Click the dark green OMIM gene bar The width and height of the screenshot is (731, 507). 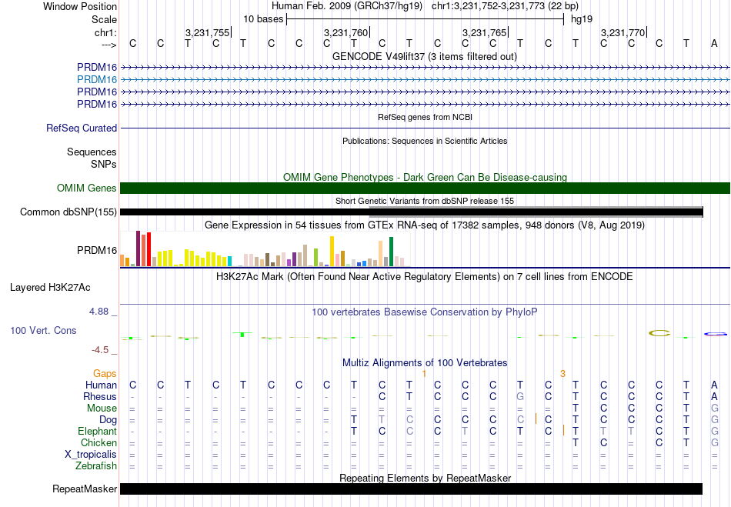425,188
